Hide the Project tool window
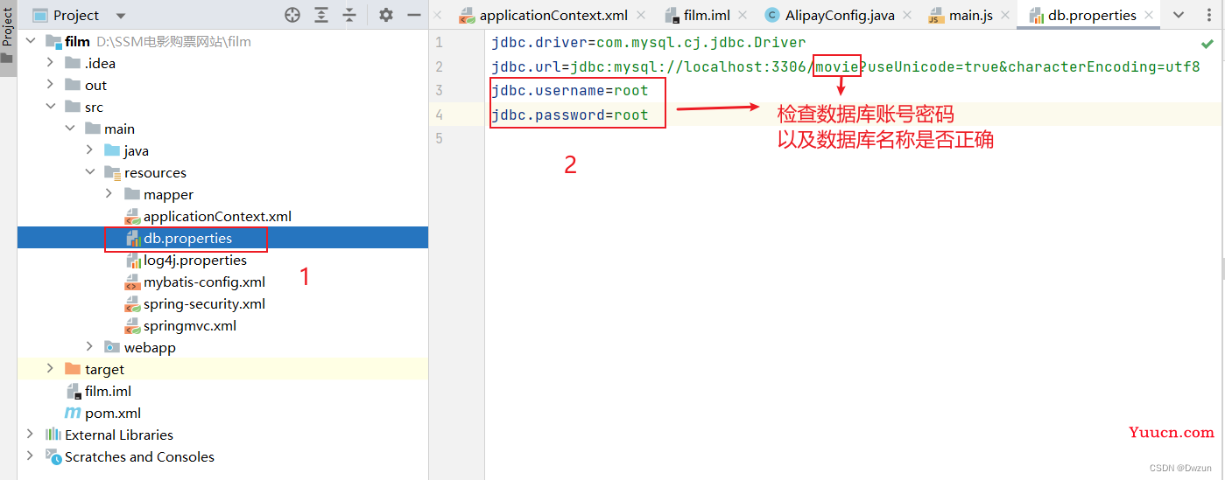Image resolution: width=1225 pixels, height=480 pixels. 414,15
